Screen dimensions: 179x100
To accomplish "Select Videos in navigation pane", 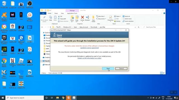I will pyautogui.click(x=47, y=54).
